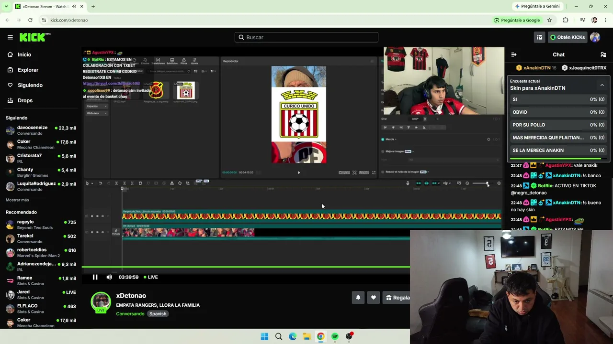Screen dimensions: 613x344
Task: Vote MAS MERECIDA QUE FLAITIAN option
Action: (x=558, y=138)
